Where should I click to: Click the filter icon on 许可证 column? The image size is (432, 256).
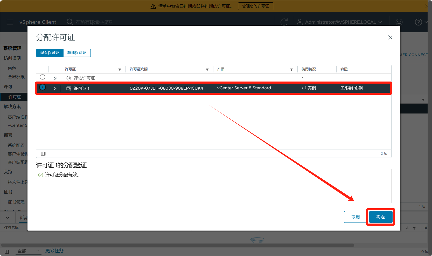pyautogui.click(x=120, y=70)
